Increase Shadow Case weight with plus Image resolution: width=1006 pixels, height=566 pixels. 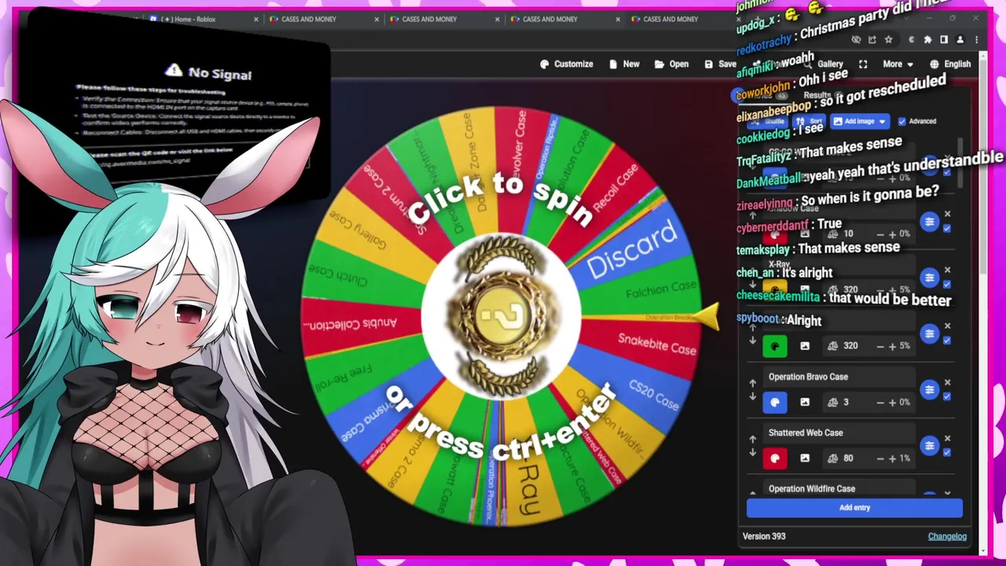[892, 234]
